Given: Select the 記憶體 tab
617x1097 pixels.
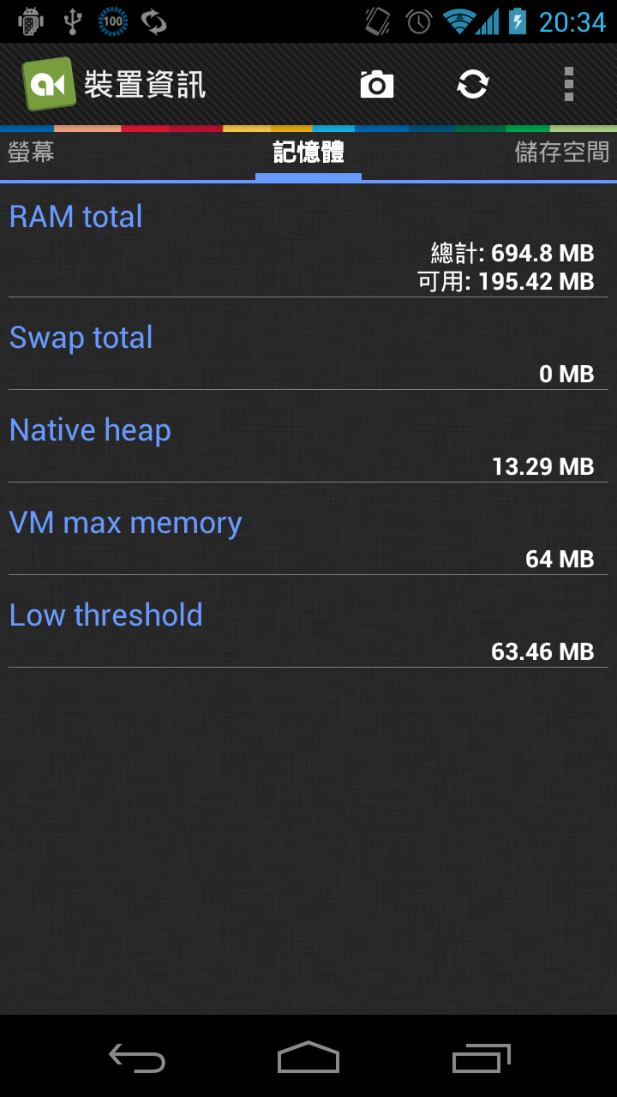Looking at the screenshot, I should tap(308, 153).
